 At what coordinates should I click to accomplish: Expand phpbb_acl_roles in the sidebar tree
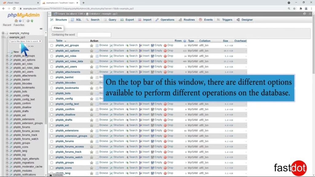tap(7, 64)
